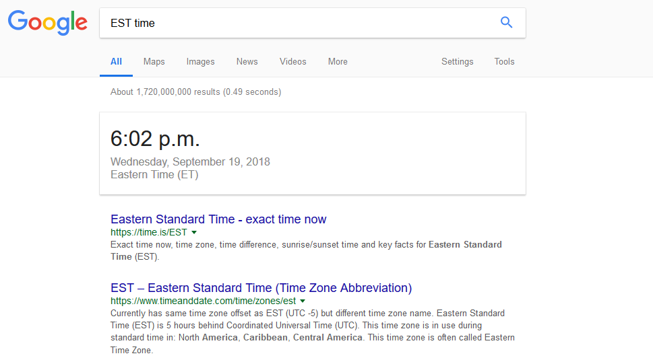Open EST Time Zone Abbreviation result

point(261,288)
